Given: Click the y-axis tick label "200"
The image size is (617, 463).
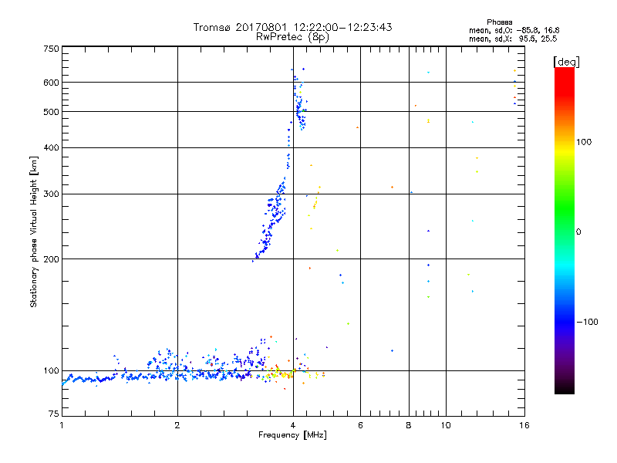Looking at the screenshot, I should [51, 259].
